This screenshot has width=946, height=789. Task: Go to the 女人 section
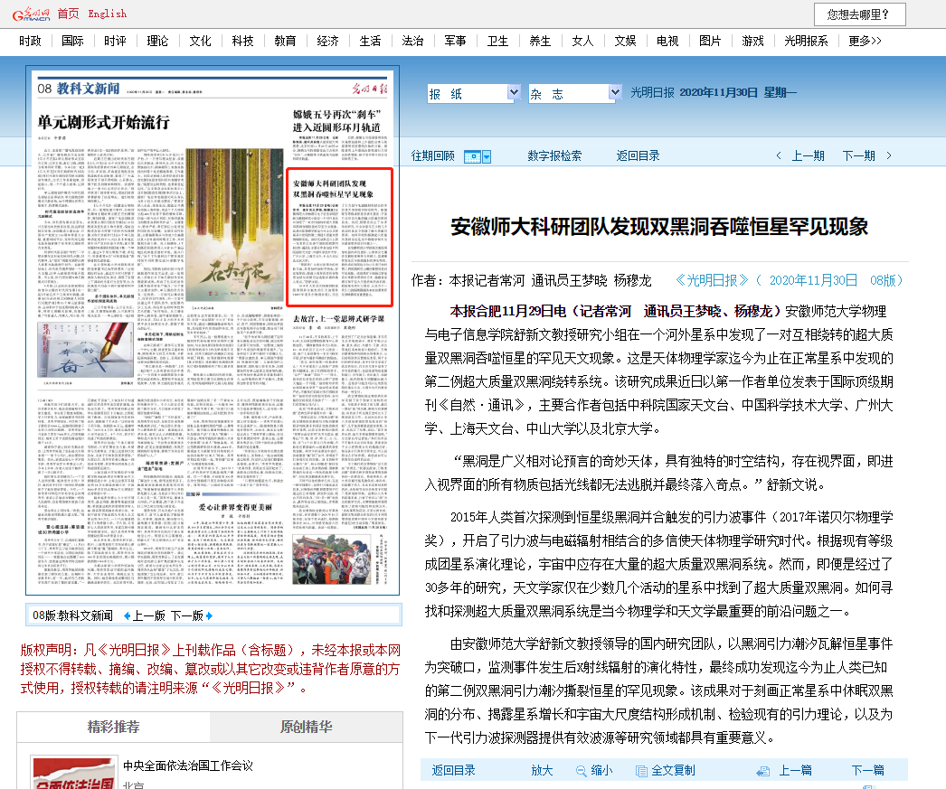582,41
